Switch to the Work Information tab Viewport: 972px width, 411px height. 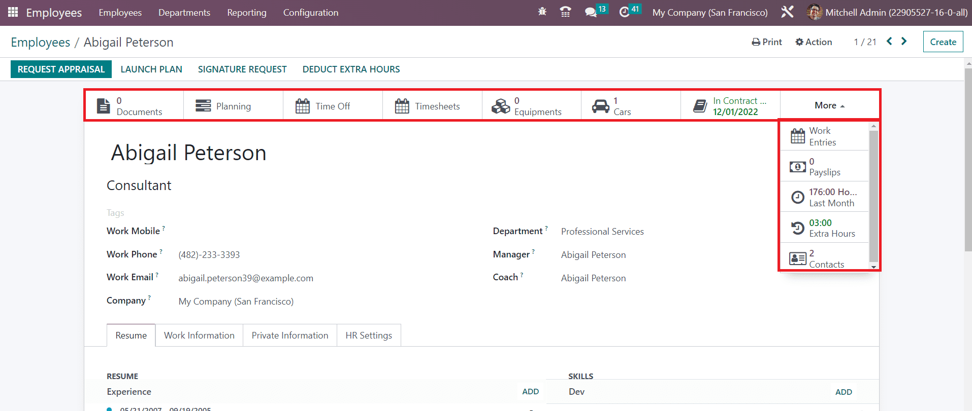pos(199,335)
